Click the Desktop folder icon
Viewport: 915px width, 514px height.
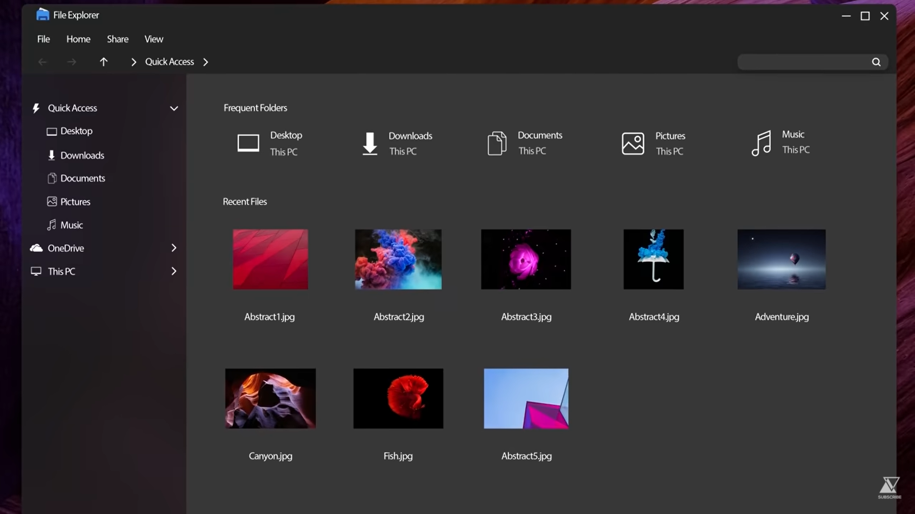coord(248,142)
